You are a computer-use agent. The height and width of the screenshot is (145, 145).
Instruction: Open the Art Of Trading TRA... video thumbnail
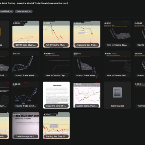pos(56,34)
